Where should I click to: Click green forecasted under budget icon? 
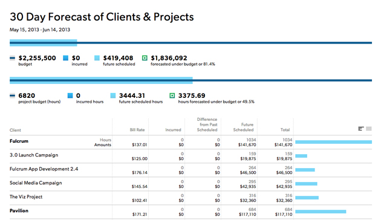(x=145, y=58)
